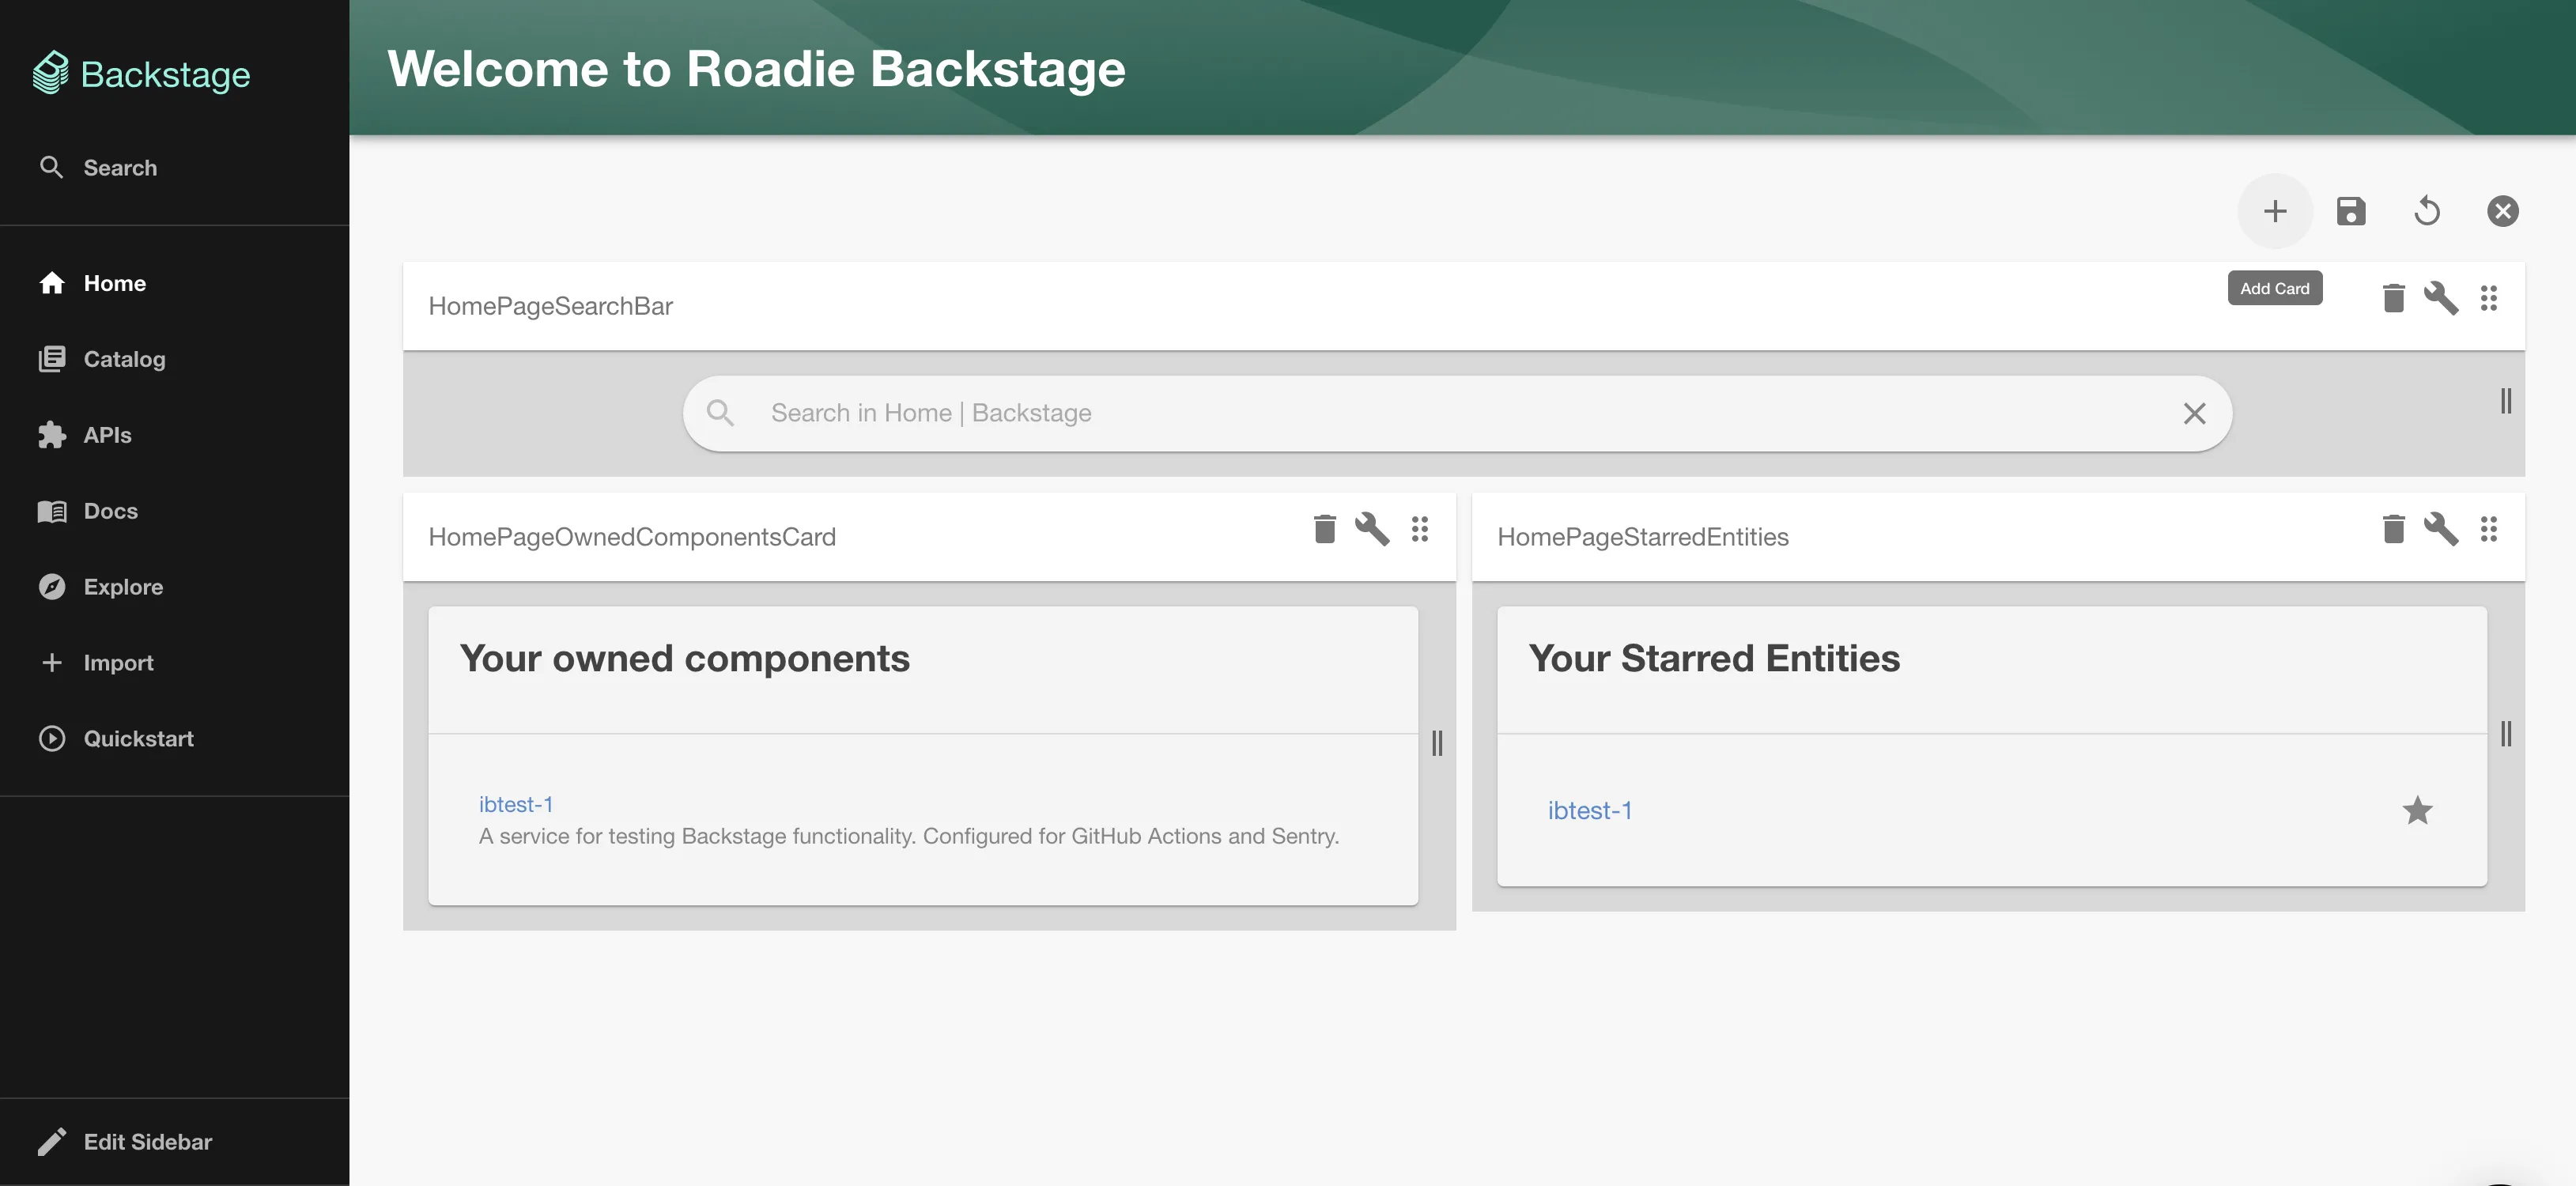2576x1186 pixels.
Task: Save the homepage layout with disk icon
Action: [x=2352, y=211]
